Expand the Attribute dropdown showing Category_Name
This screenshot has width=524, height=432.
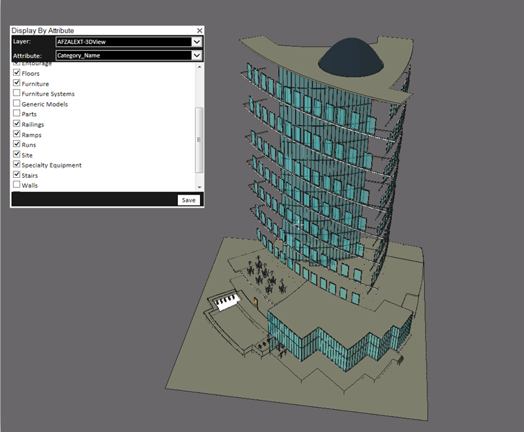(197, 56)
